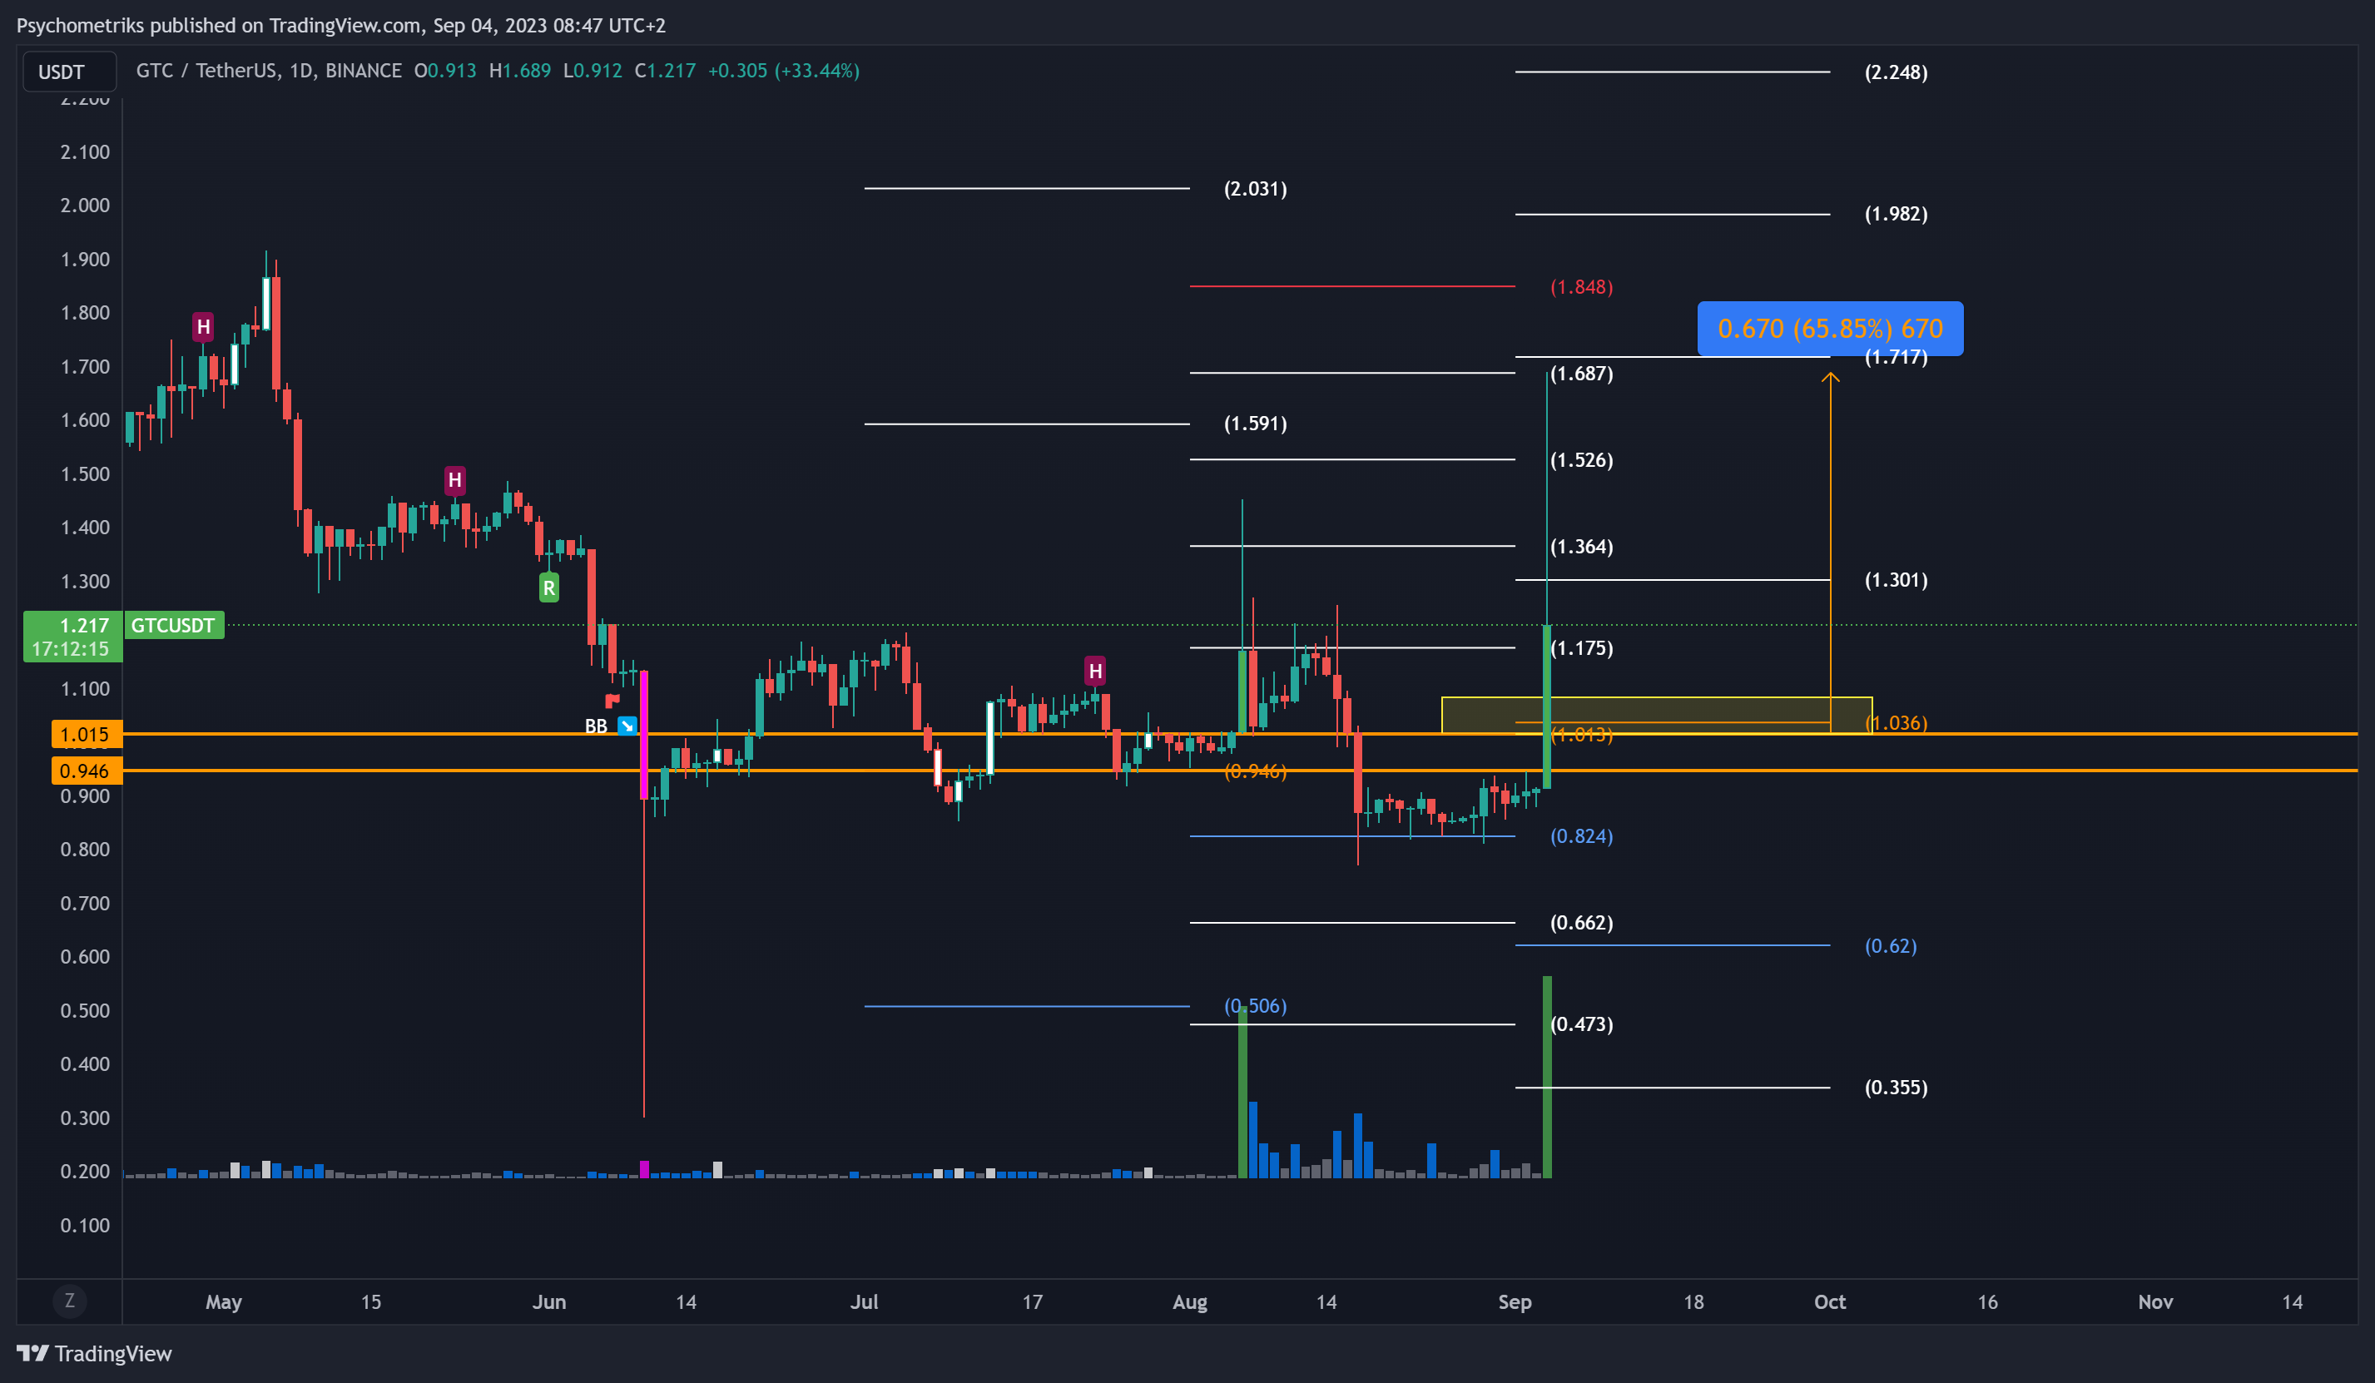This screenshot has height=1383, width=2375.
Task: Click the open value O0.913
Action: [x=446, y=71]
